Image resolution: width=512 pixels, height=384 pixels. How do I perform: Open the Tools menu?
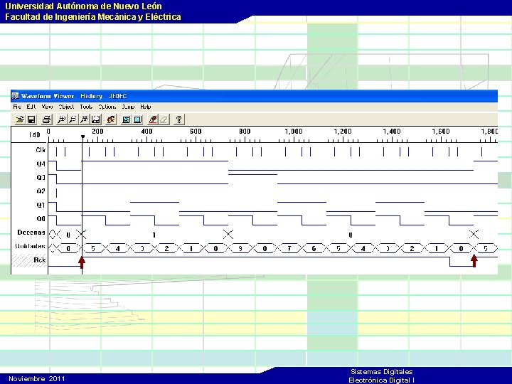(86, 107)
